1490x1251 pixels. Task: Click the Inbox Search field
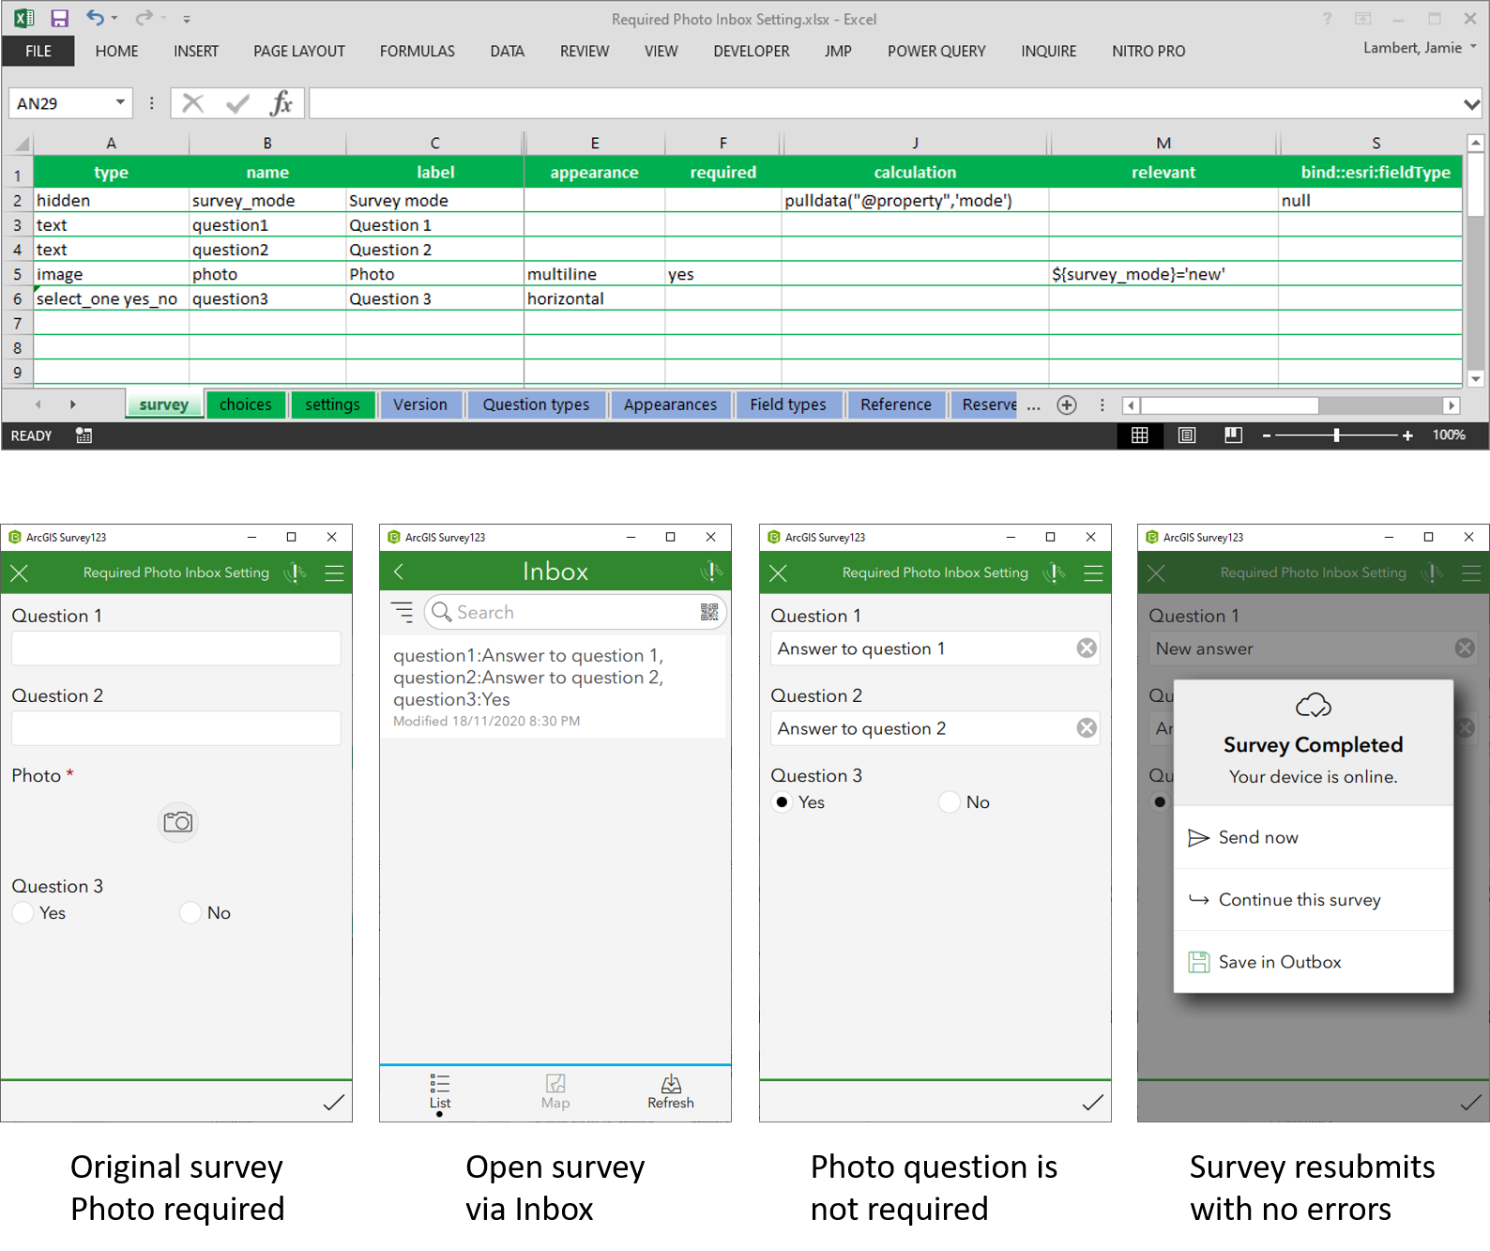point(575,612)
